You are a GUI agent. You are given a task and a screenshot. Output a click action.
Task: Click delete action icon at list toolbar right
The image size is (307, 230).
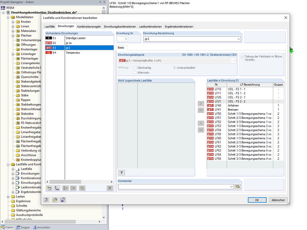(110, 188)
